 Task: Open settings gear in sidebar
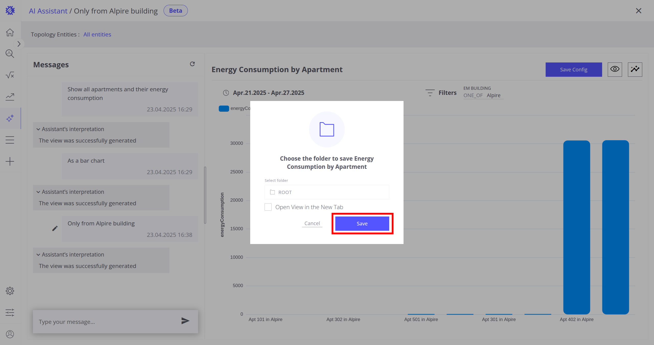point(10,291)
